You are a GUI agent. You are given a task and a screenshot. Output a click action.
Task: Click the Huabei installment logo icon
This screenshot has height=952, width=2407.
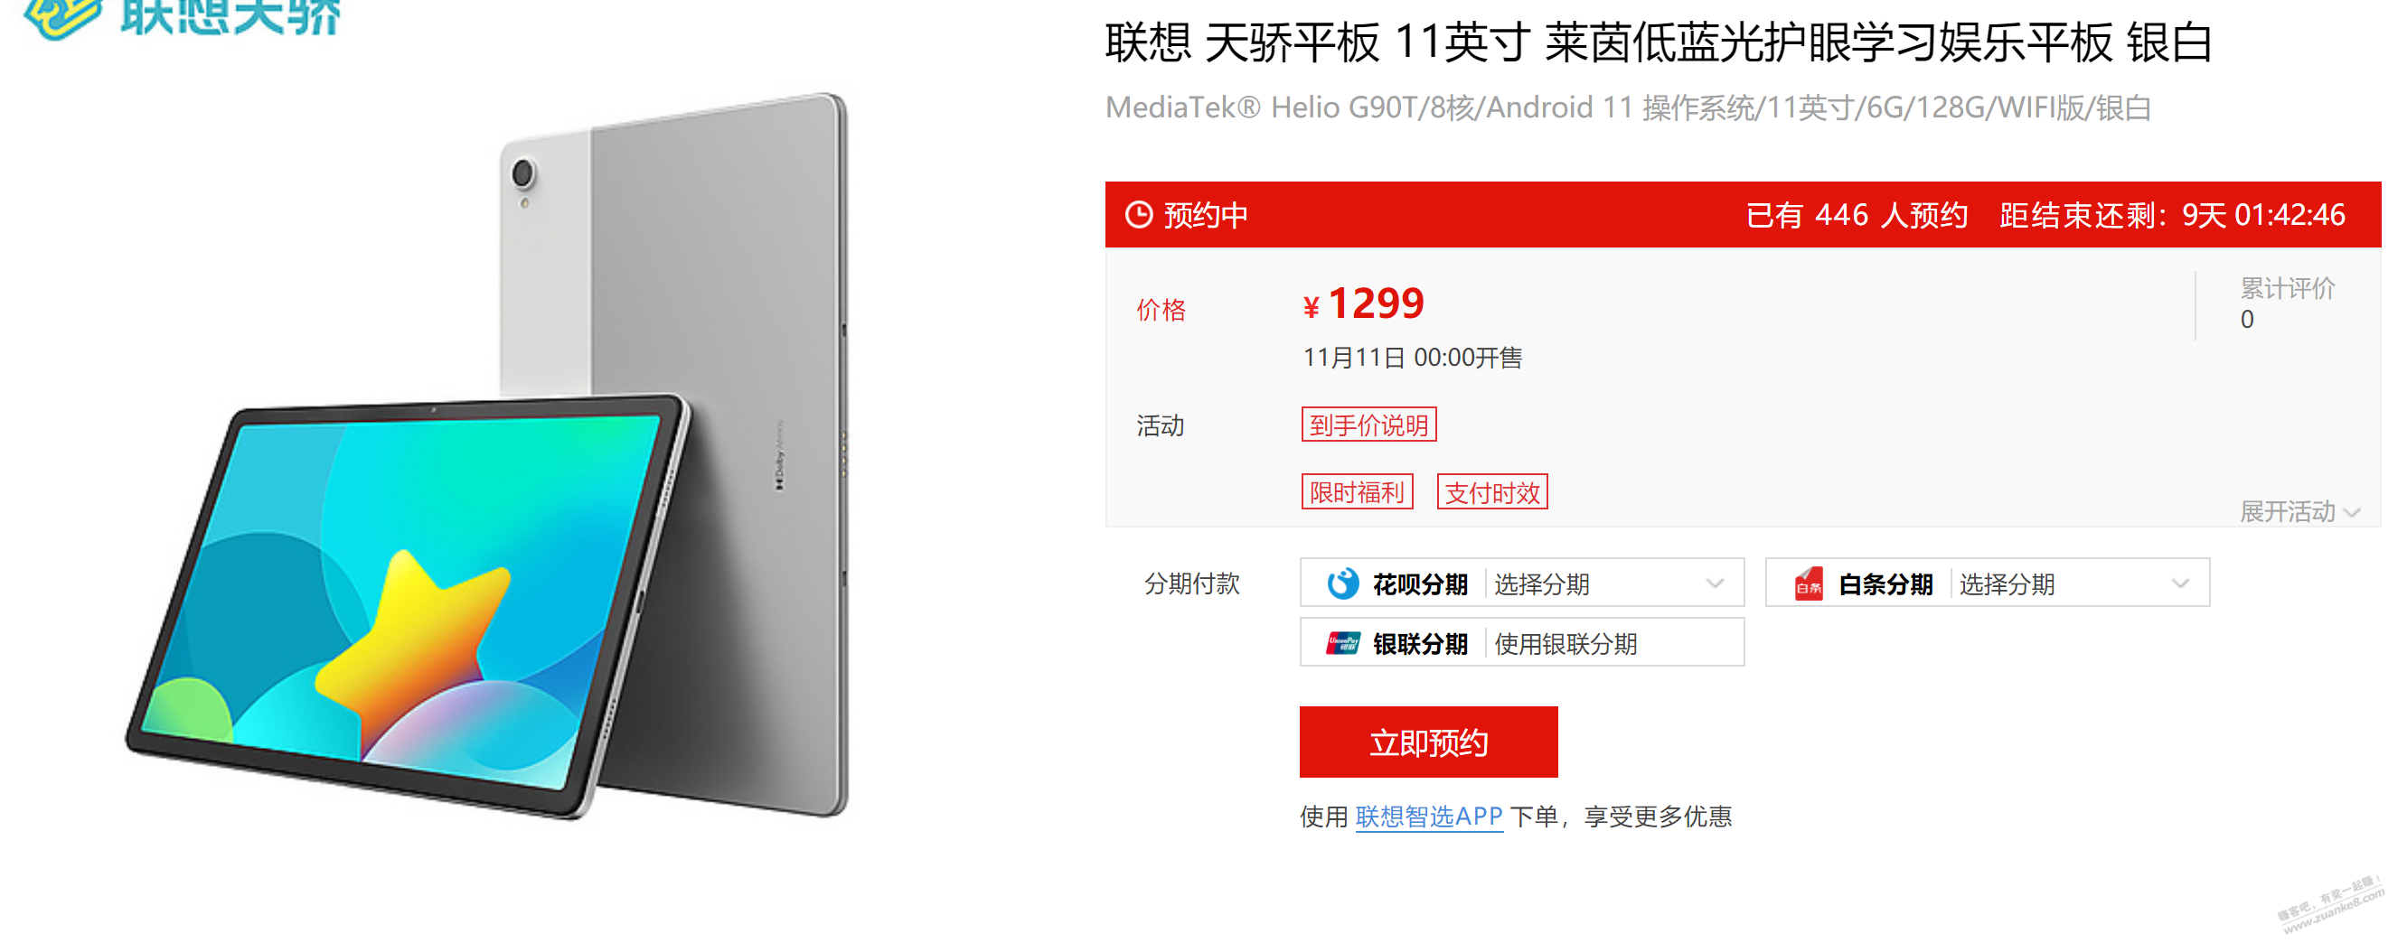click(x=1343, y=584)
